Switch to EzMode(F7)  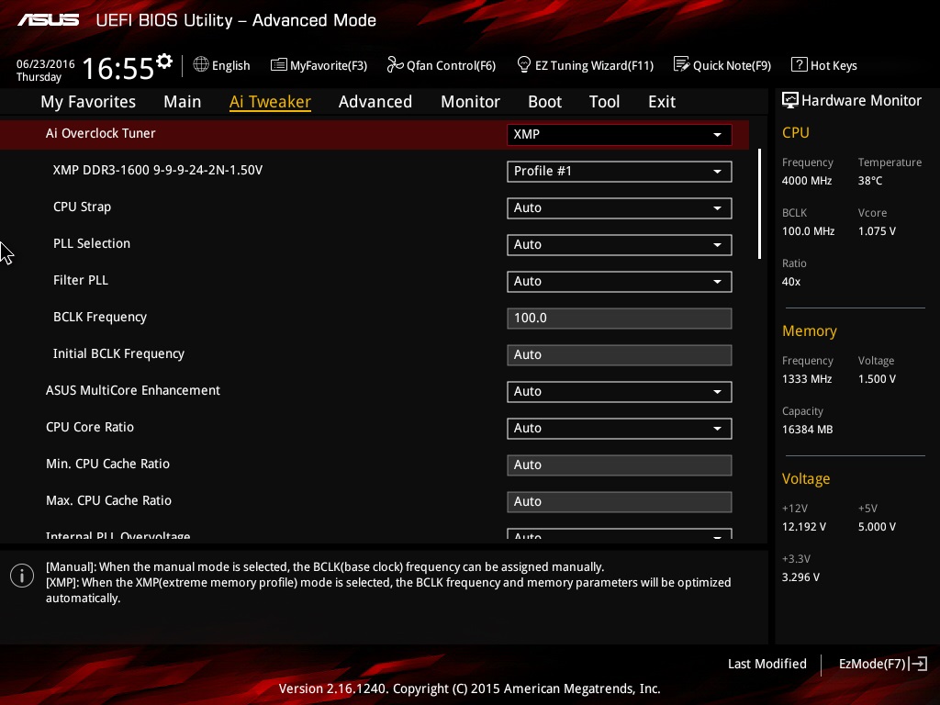(882, 664)
